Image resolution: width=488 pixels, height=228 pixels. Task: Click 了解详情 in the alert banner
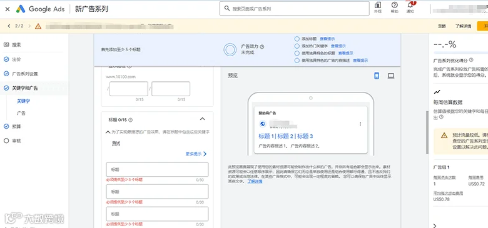tap(463, 26)
